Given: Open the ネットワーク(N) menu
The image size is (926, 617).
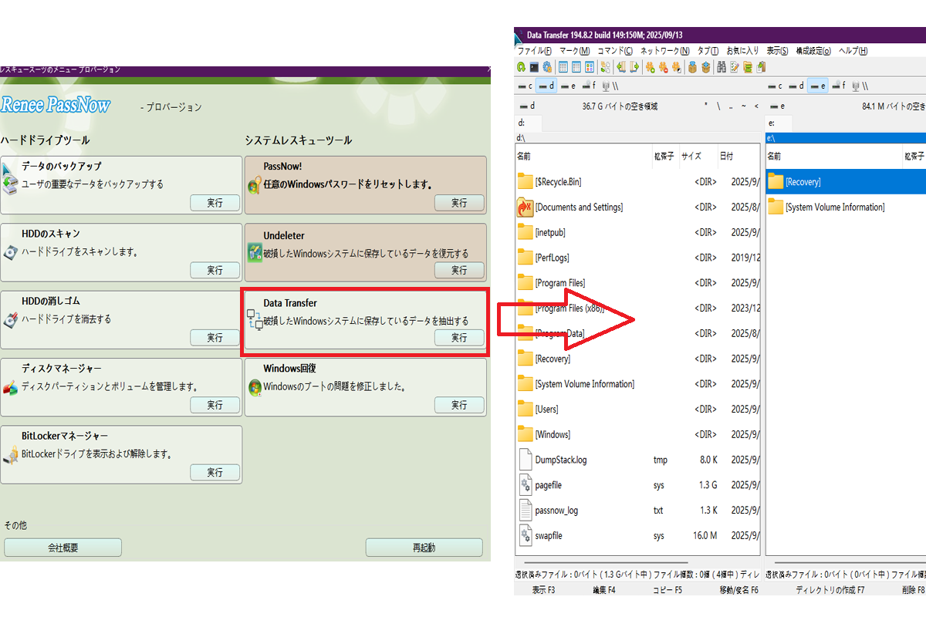Looking at the screenshot, I should [x=664, y=51].
